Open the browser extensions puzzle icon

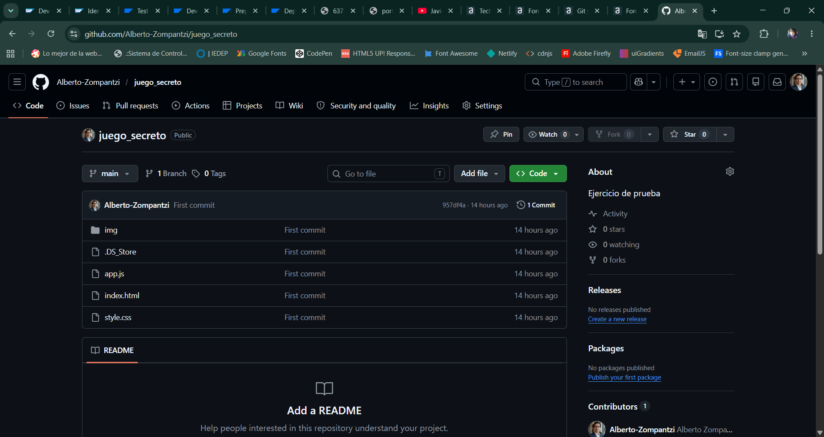pos(764,34)
